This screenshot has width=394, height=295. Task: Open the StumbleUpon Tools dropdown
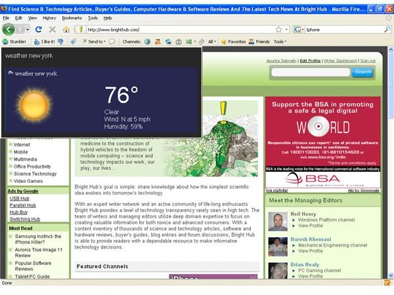280,42
